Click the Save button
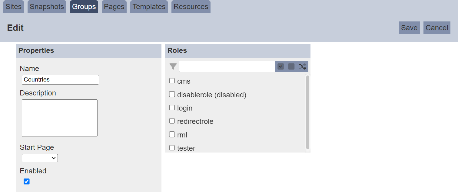The image size is (458, 193). pyautogui.click(x=409, y=28)
